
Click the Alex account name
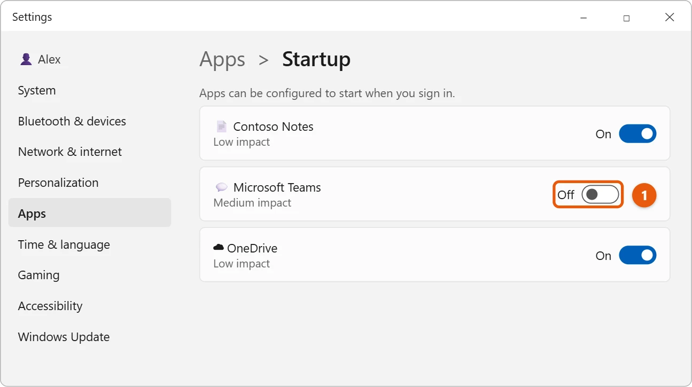(49, 59)
